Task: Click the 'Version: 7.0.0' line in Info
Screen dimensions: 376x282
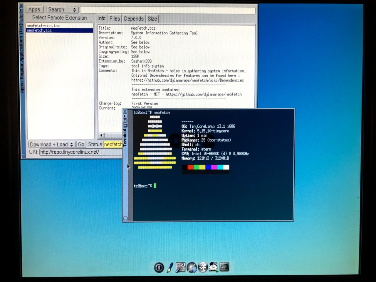Action: point(120,38)
